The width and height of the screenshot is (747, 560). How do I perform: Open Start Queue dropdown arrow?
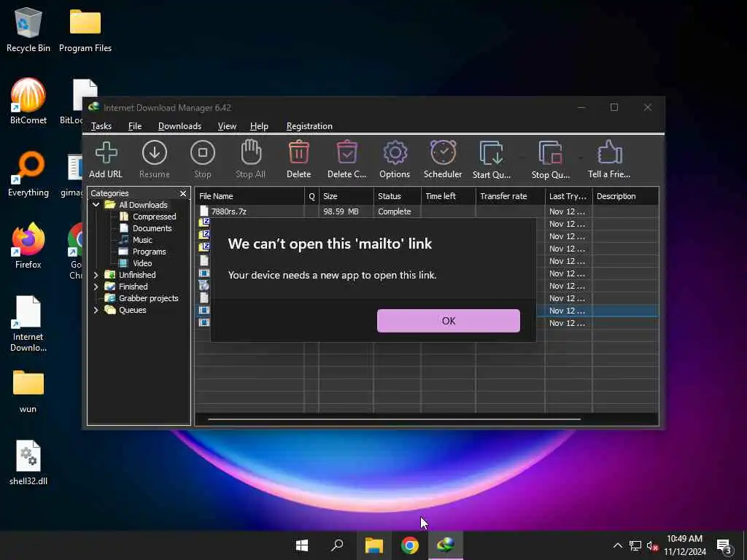tap(521, 157)
